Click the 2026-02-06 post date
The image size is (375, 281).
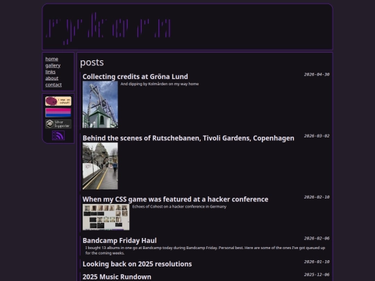(x=317, y=239)
